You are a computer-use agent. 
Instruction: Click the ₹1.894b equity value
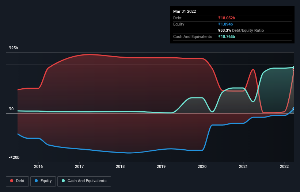(225, 24)
